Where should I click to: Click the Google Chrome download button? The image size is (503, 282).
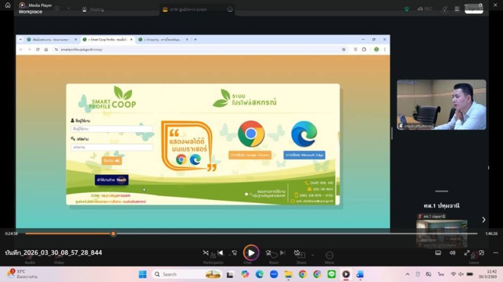point(250,155)
